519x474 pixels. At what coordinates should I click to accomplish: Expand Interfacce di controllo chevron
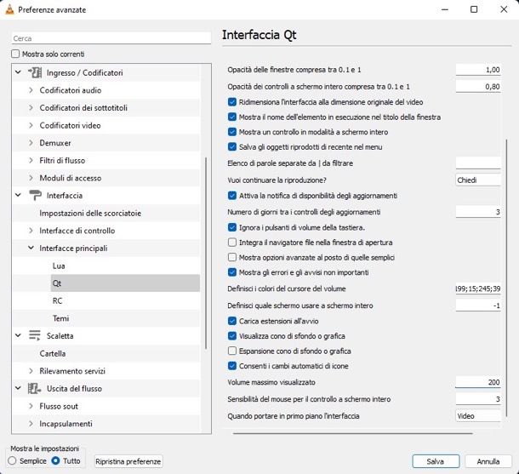point(31,231)
